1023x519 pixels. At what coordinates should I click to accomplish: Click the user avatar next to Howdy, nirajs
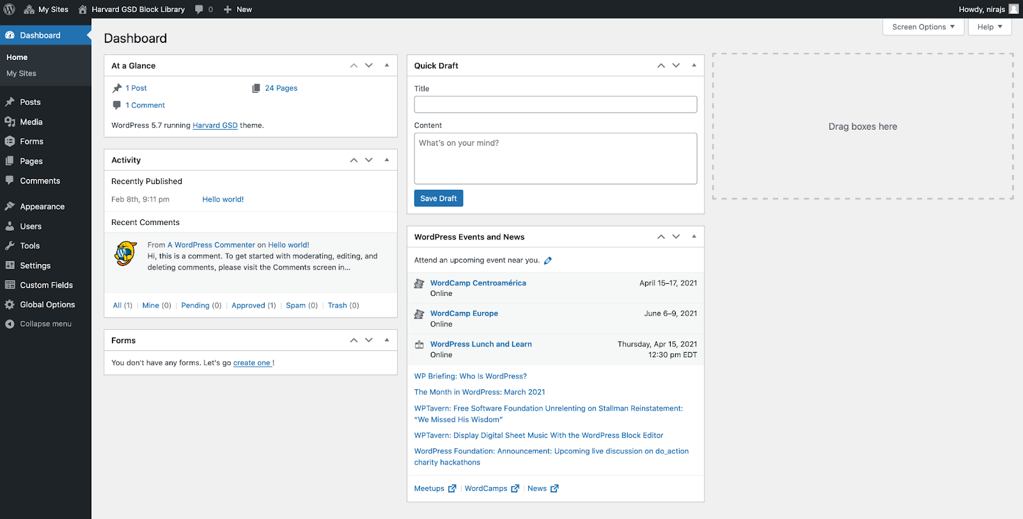click(x=1013, y=10)
